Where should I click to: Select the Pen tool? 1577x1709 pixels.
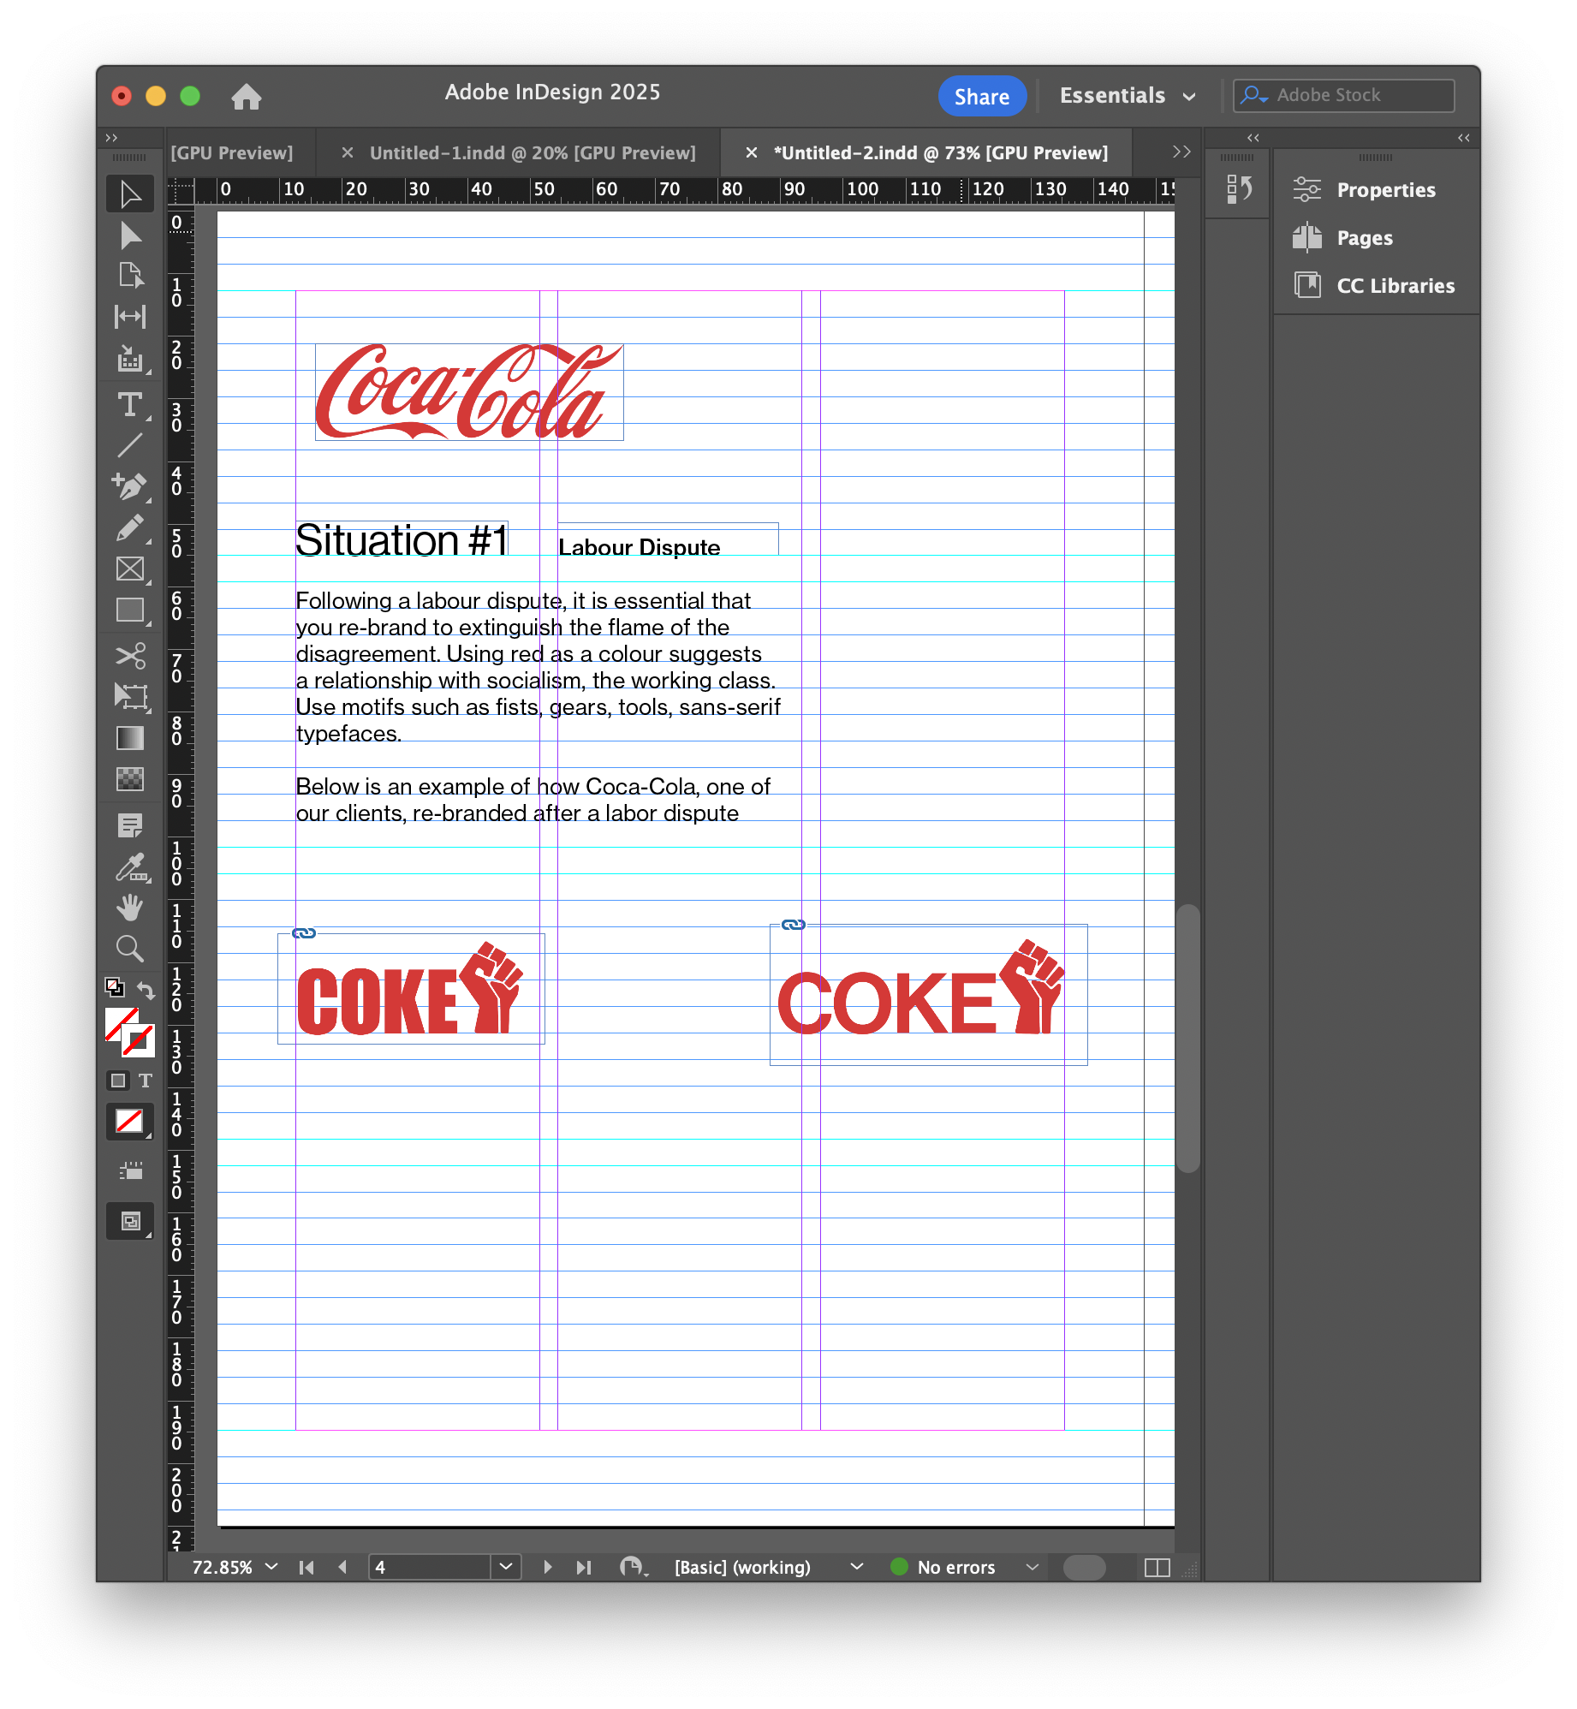pyautogui.click(x=130, y=486)
